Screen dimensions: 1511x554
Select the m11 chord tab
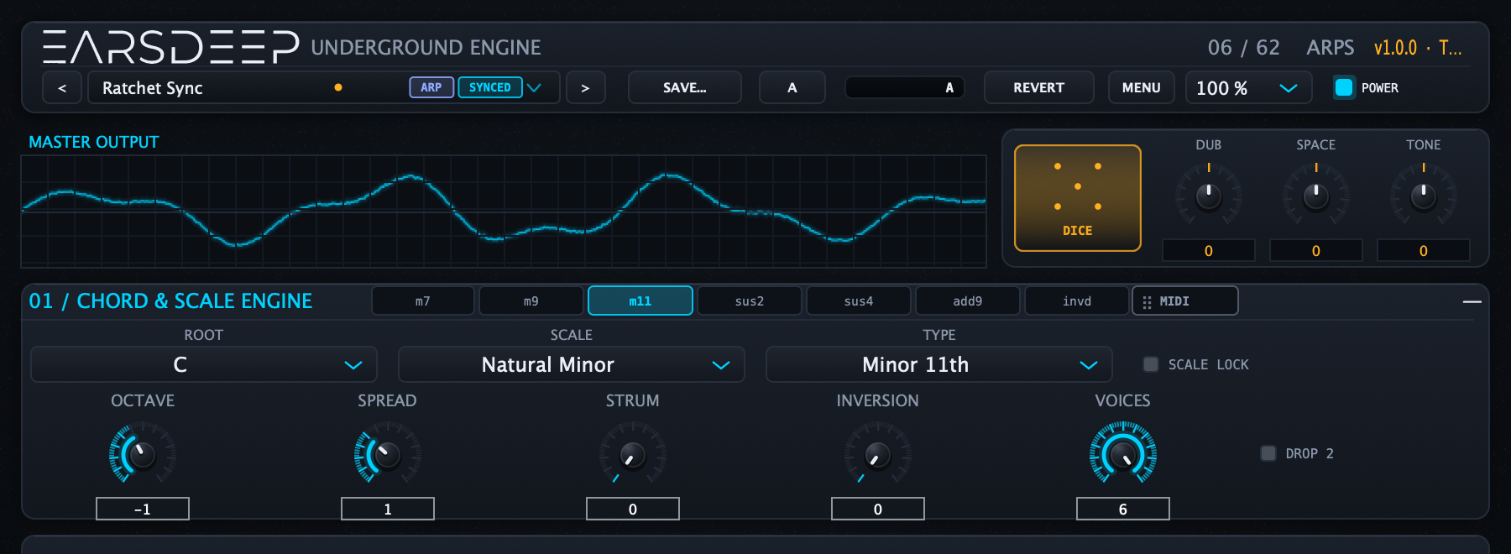click(640, 301)
